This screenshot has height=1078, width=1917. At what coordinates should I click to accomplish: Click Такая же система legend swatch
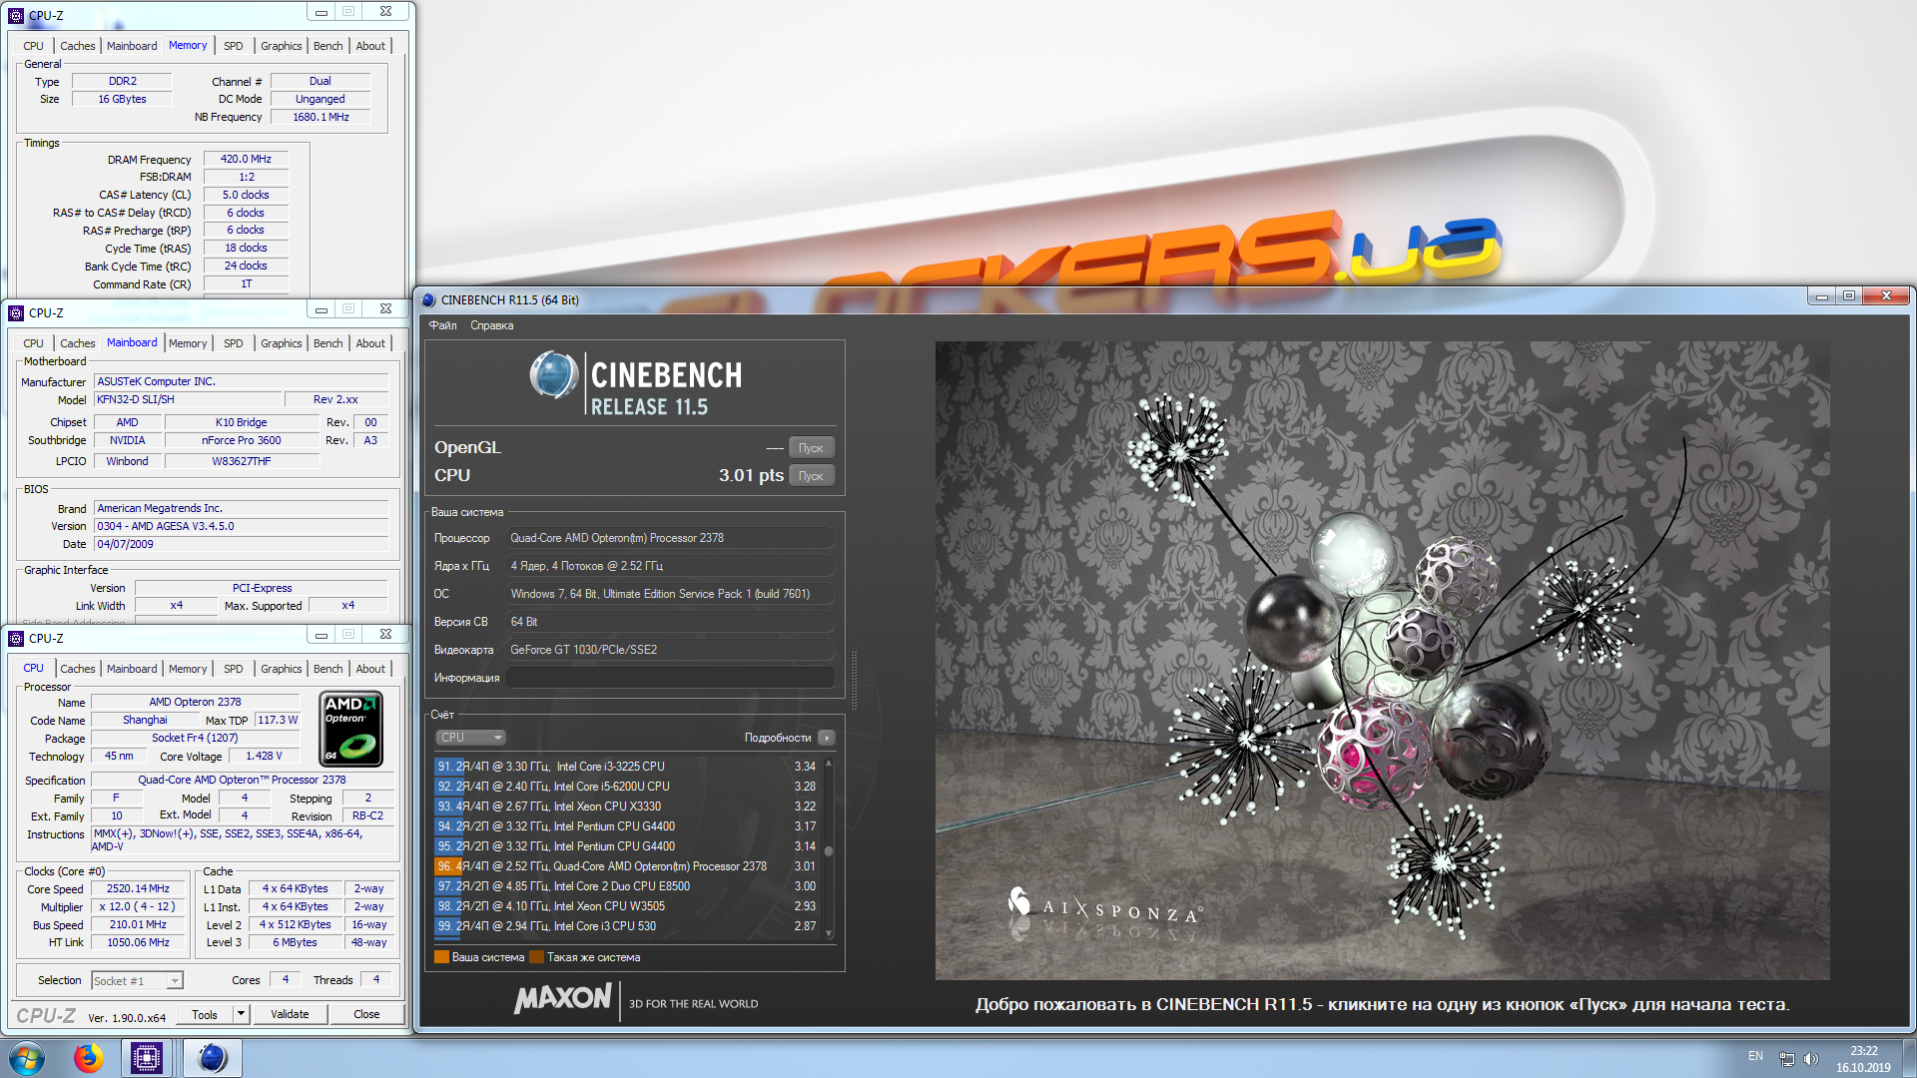coord(536,957)
